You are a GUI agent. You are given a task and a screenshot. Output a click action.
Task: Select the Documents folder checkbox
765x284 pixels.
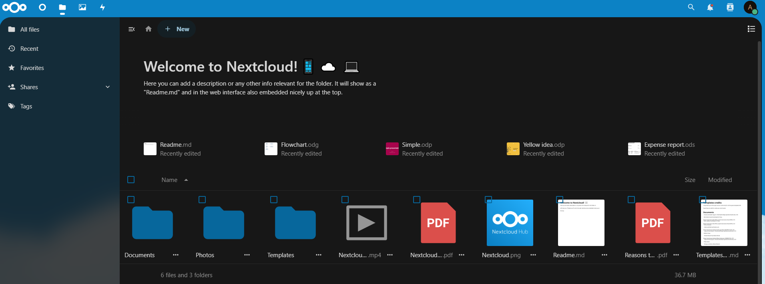tap(131, 200)
